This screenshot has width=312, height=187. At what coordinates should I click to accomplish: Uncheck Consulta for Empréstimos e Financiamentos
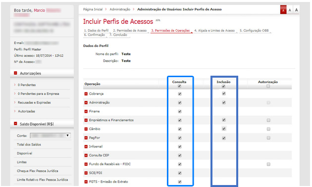pyautogui.click(x=180, y=120)
